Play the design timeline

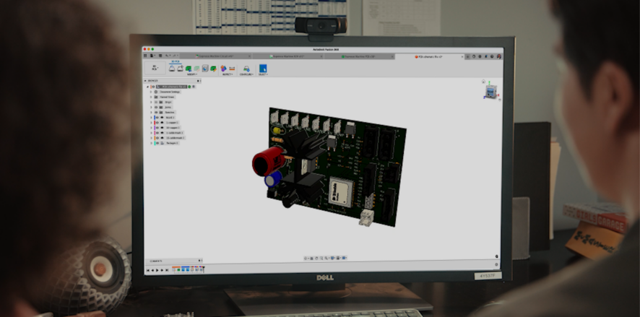coord(157,270)
